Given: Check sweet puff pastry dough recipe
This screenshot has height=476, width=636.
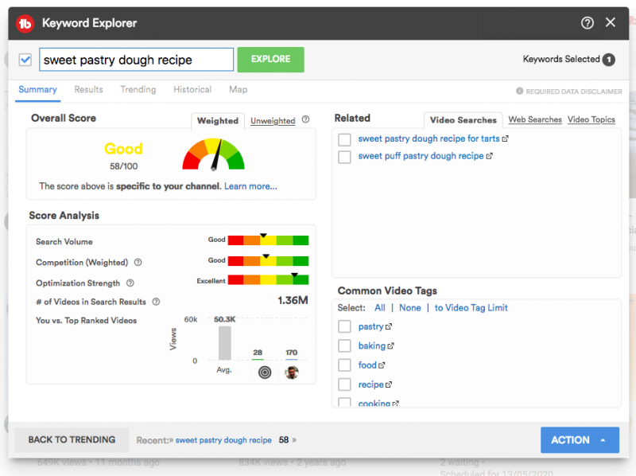Looking at the screenshot, I should [x=344, y=157].
